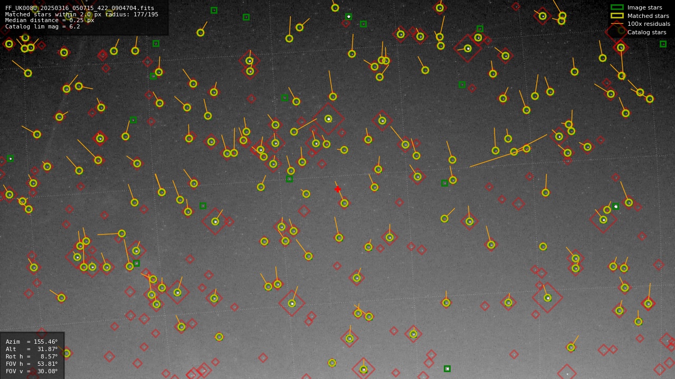This screenshot has height=379, width=675.
Task: Select the '100x residuals' legend label
Action: [x=649, y=24]
